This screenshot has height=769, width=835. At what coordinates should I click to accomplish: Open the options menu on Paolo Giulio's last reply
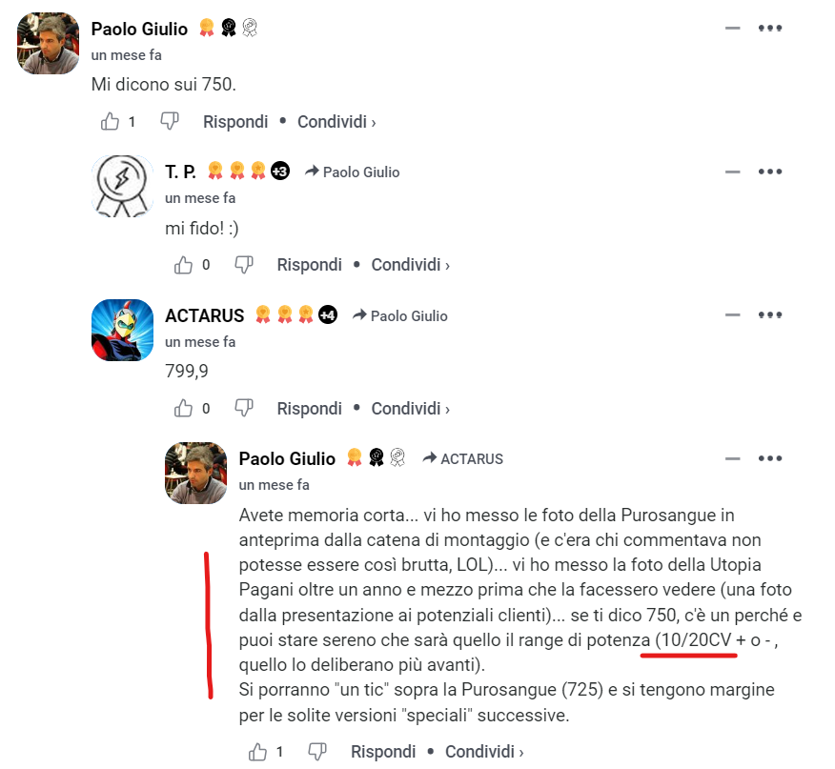pyautogui.click(x=770, y=458)
